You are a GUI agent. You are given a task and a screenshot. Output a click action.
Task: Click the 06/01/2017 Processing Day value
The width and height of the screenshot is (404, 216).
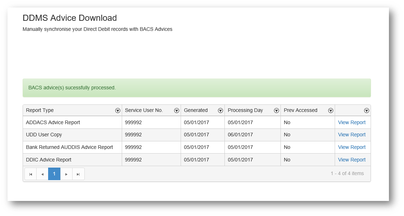240,135
